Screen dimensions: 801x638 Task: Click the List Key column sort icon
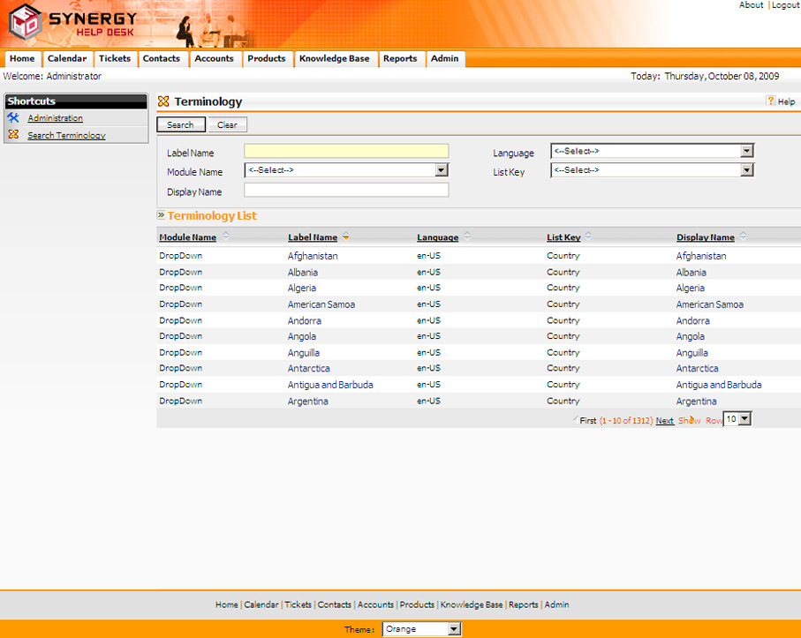coord(588,236)
